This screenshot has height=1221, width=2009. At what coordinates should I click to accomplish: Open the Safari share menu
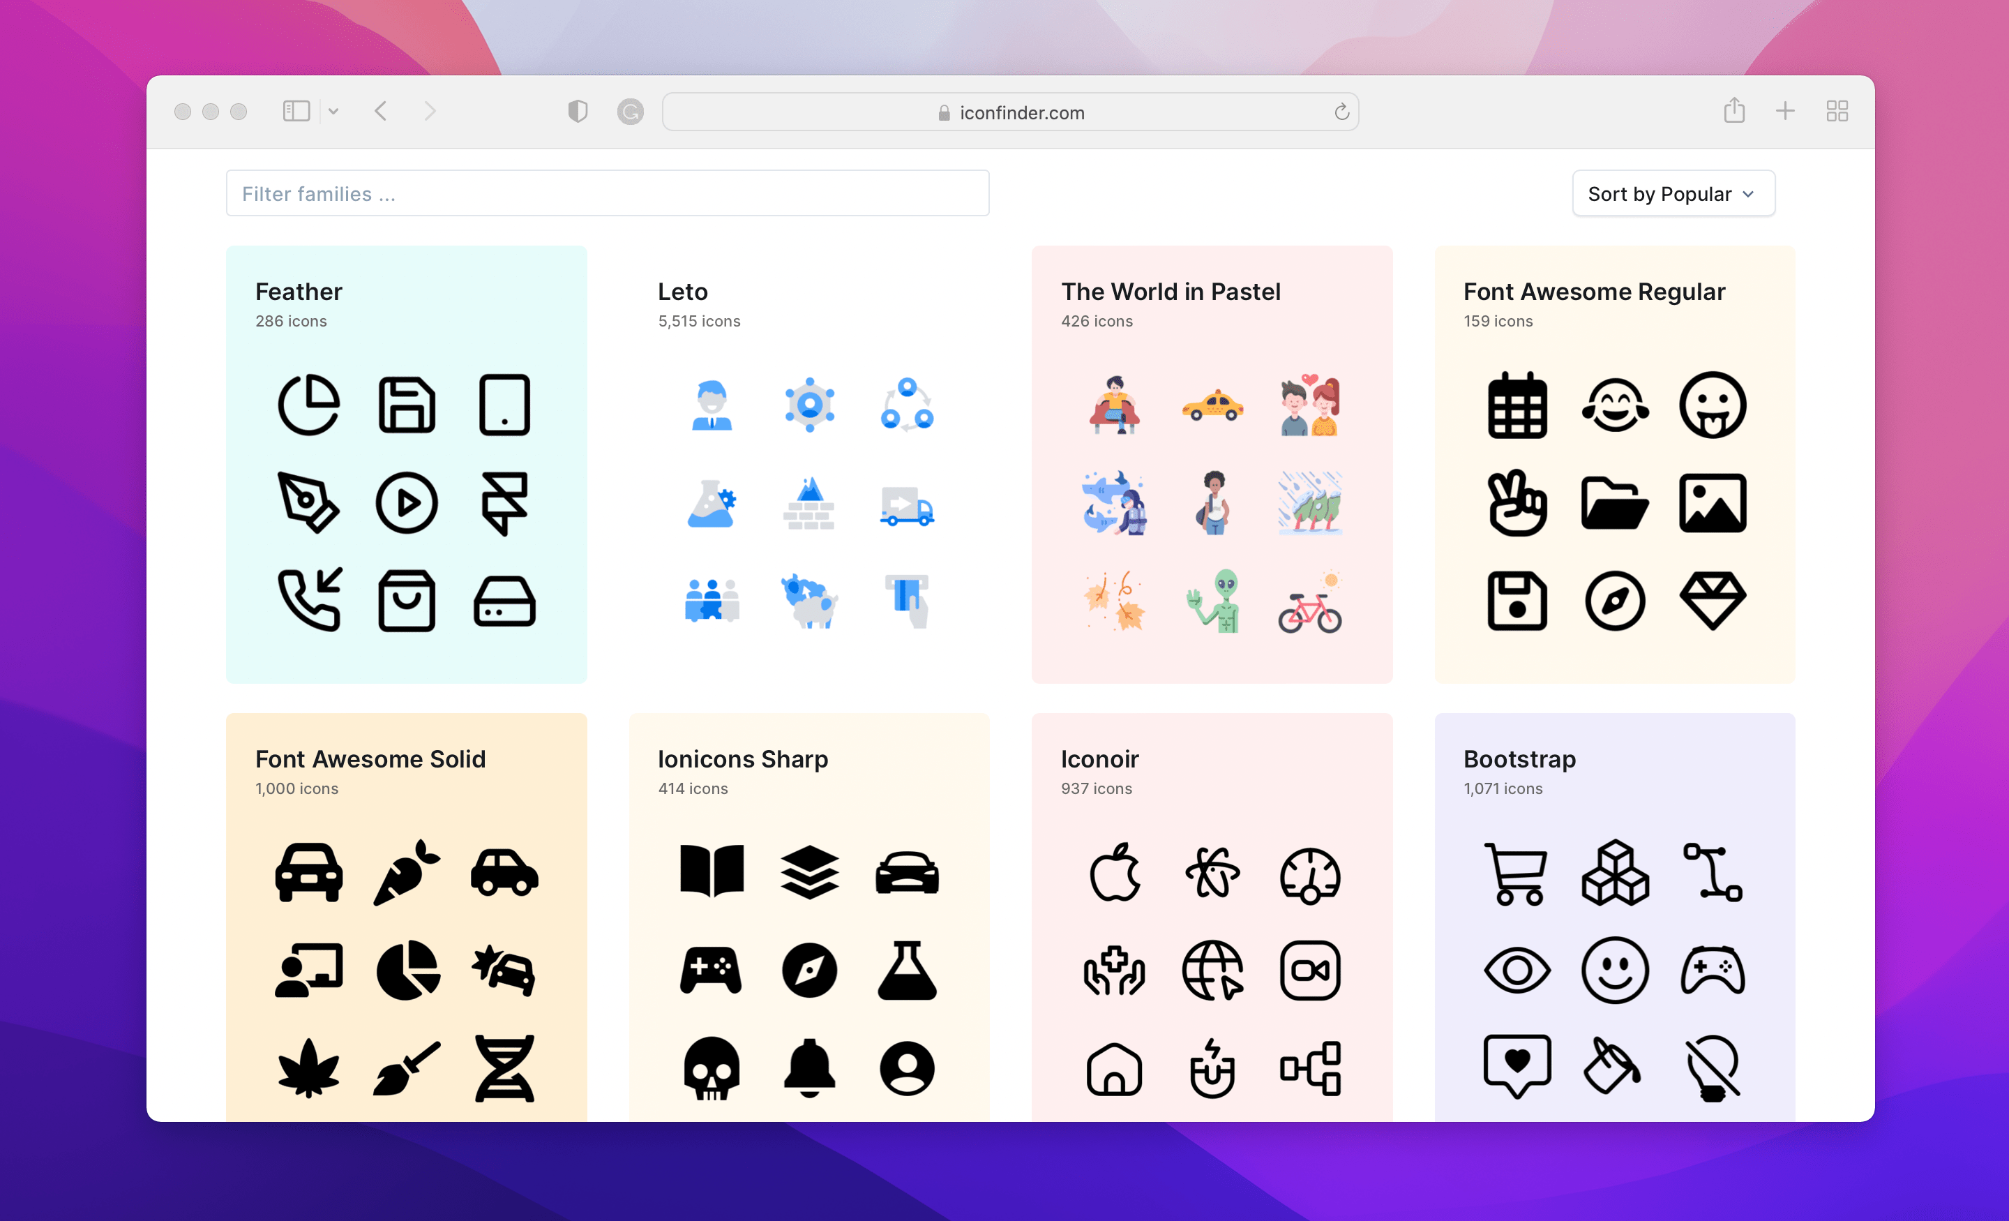click(1734, 110)
